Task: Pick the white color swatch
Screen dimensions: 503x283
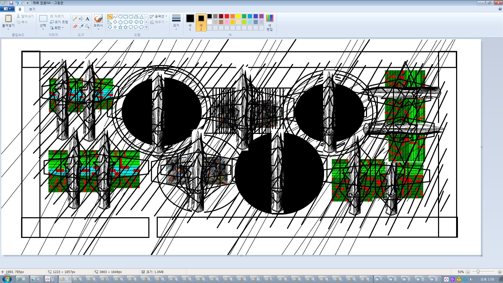Action: coord(210,22)
